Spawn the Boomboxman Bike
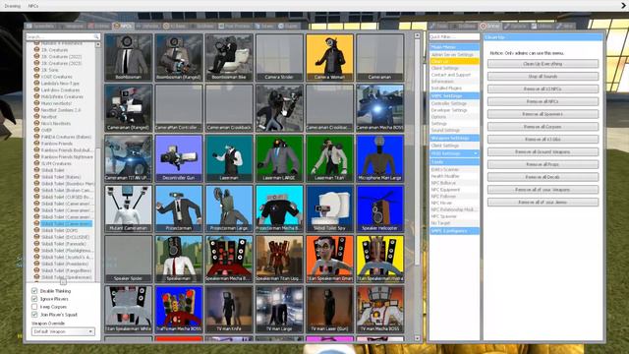The image size is (629, 354). click(x=229, y=57)
